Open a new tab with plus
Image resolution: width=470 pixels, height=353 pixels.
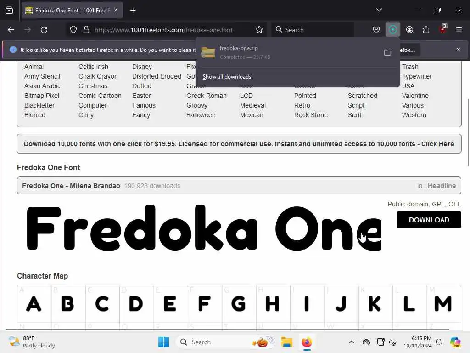pos(133,11)
